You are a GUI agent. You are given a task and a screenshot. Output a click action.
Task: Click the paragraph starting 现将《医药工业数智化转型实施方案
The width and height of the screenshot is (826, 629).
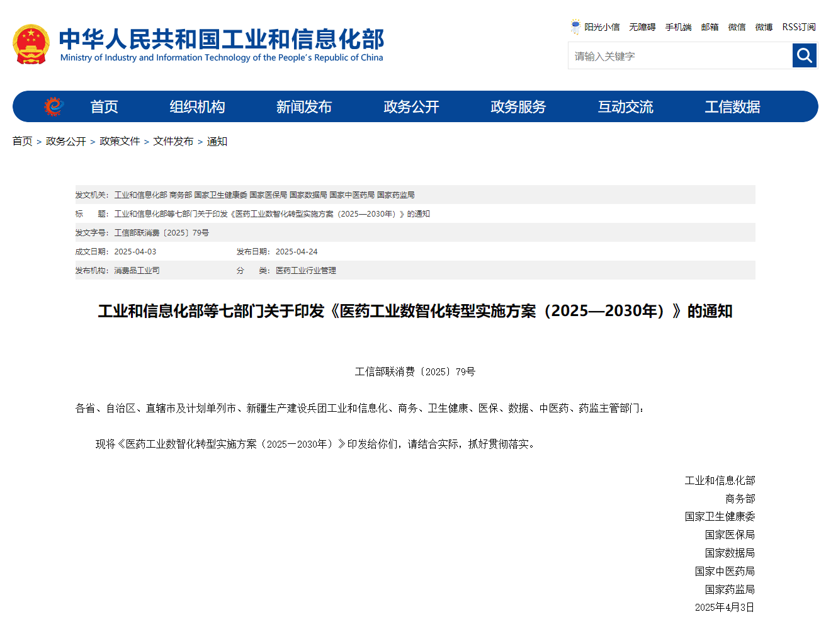pos(317,444)
